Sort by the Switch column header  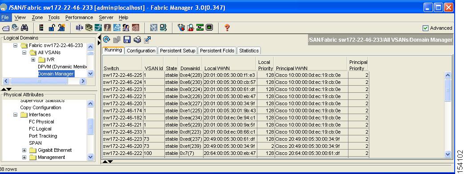123,64
